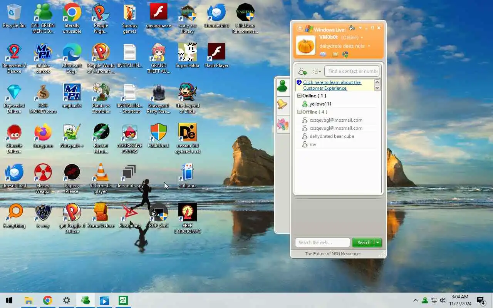Screen dimensions: 493x308
Task: Click the MSN butterfly globe icon in Messenger
Action: (x=345, y=55)
